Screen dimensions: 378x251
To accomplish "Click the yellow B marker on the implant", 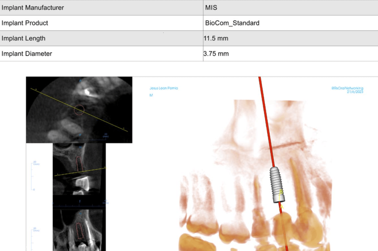I will pos(281,192).
